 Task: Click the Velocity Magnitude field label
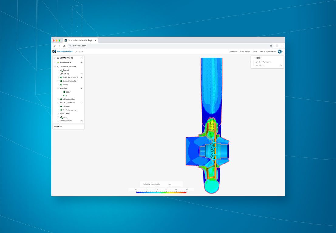tap(151, 184)
